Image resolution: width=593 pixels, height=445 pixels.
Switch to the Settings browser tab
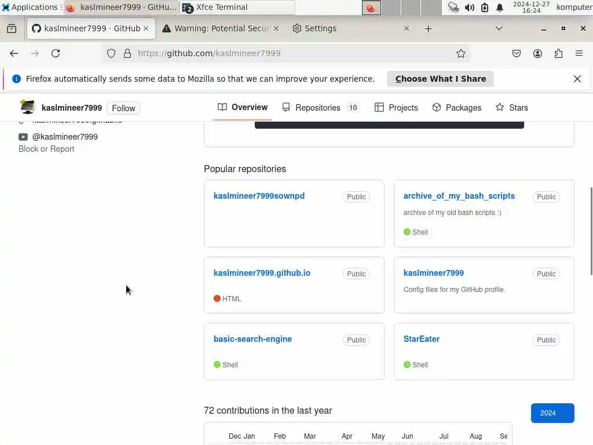coord(351,28)
